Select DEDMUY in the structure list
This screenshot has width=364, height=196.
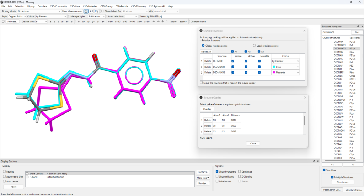338,52
